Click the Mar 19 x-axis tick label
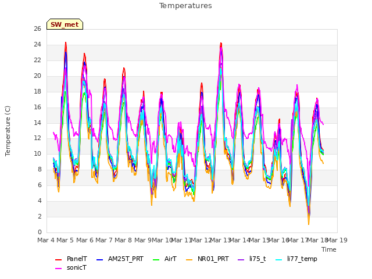The height and width of the screenshot is (279, 372). 337,240
